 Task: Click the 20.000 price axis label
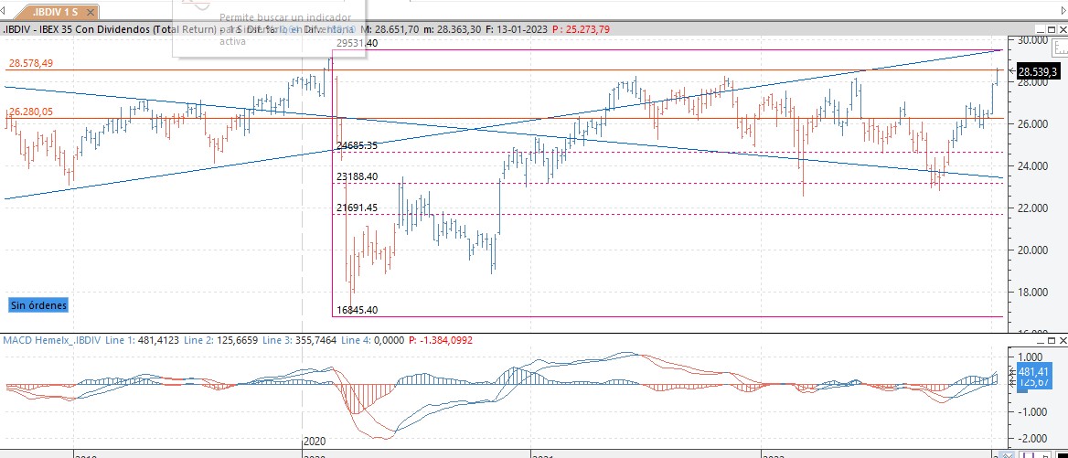(x=1034, y=250)
